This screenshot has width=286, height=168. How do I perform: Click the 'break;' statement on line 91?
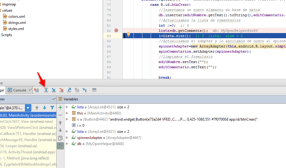point(165,77)
